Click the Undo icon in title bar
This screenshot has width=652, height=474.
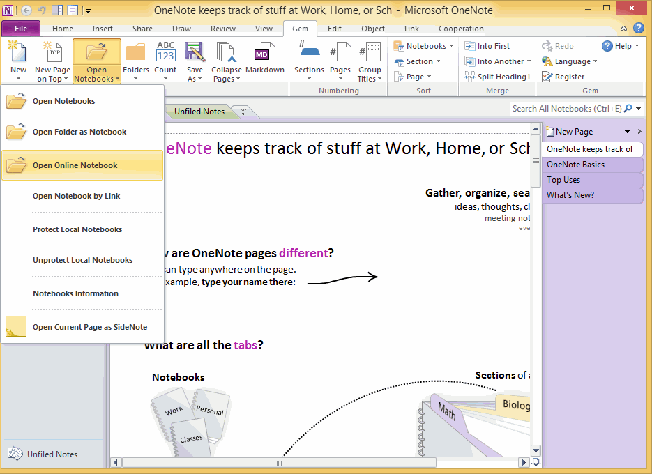click(x=42, y=10)
